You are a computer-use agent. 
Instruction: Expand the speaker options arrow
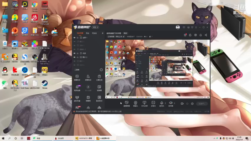(x=174, y=103)
